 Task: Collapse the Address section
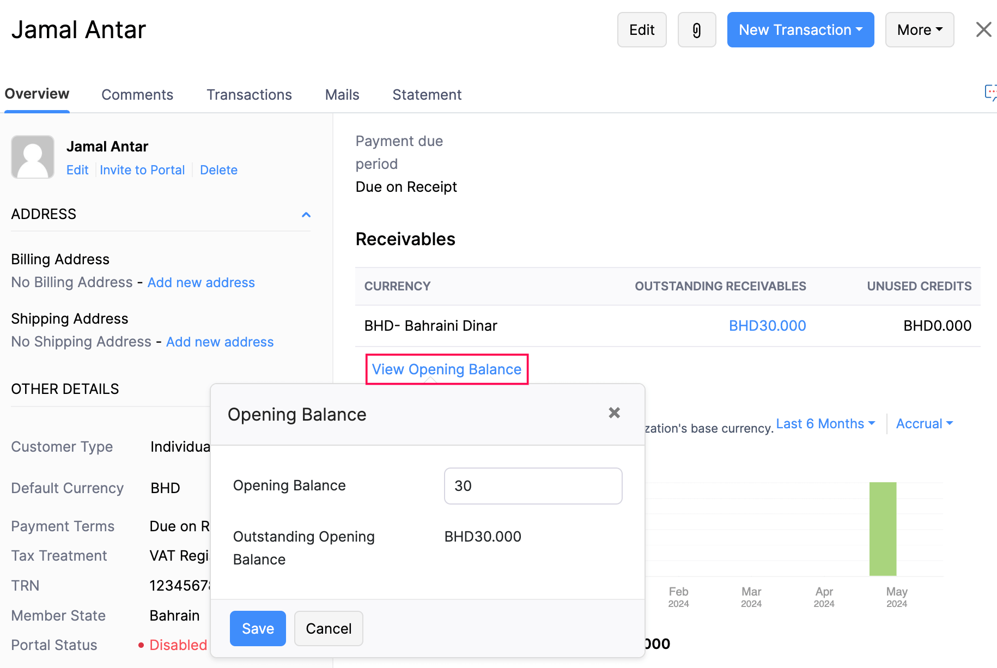pyautogui.click(x=306, y=215)
